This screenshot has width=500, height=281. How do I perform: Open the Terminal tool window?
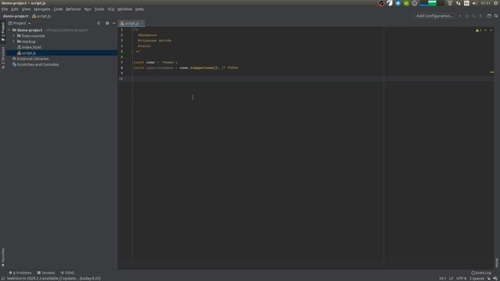(x=46, y=272)
